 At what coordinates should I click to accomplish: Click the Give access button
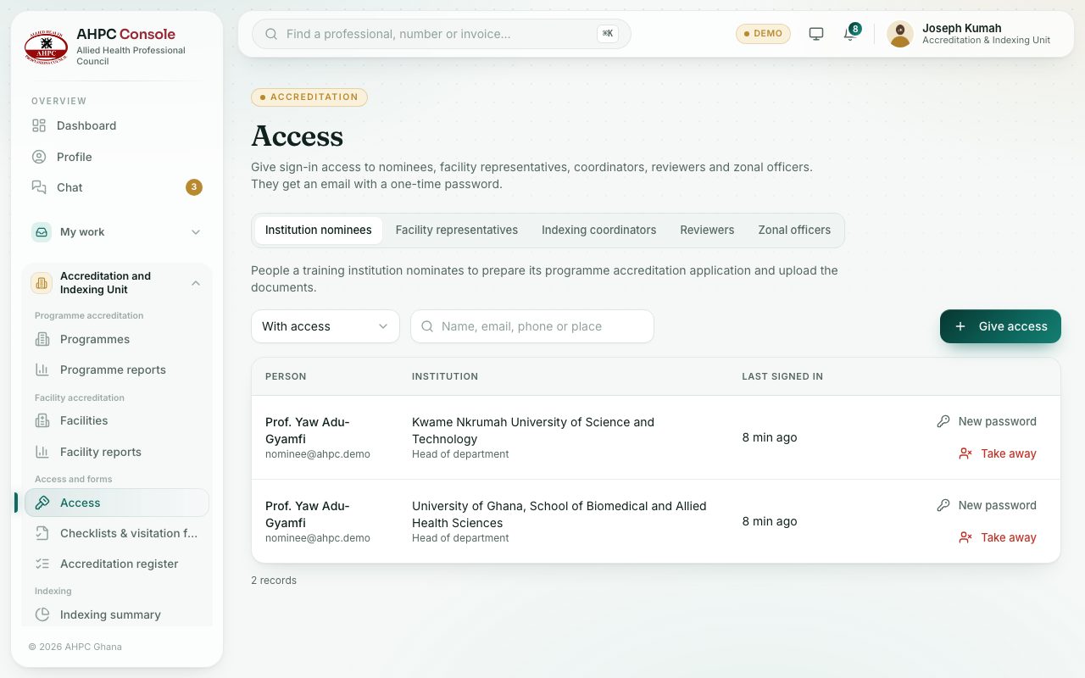1000,326
